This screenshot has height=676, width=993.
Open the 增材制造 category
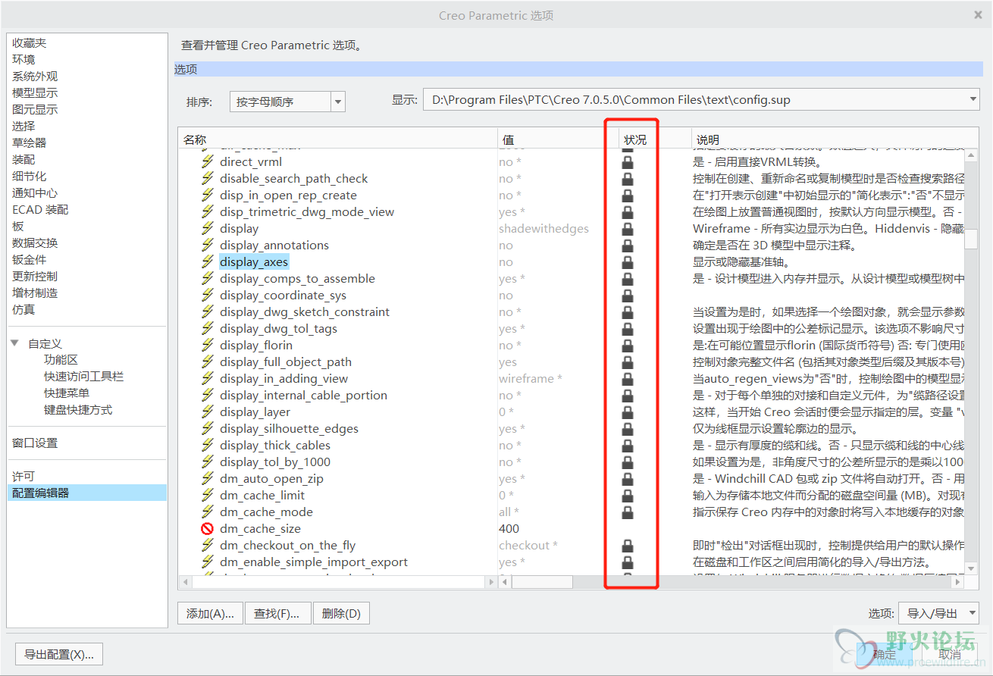pos(35,293)
